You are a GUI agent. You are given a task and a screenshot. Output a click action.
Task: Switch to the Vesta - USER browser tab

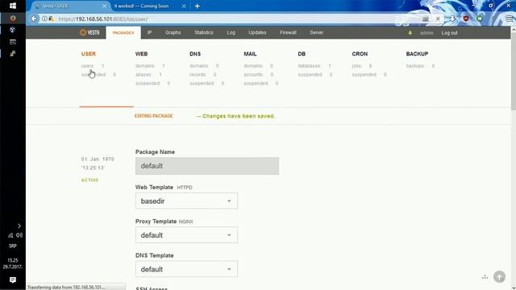70,6
